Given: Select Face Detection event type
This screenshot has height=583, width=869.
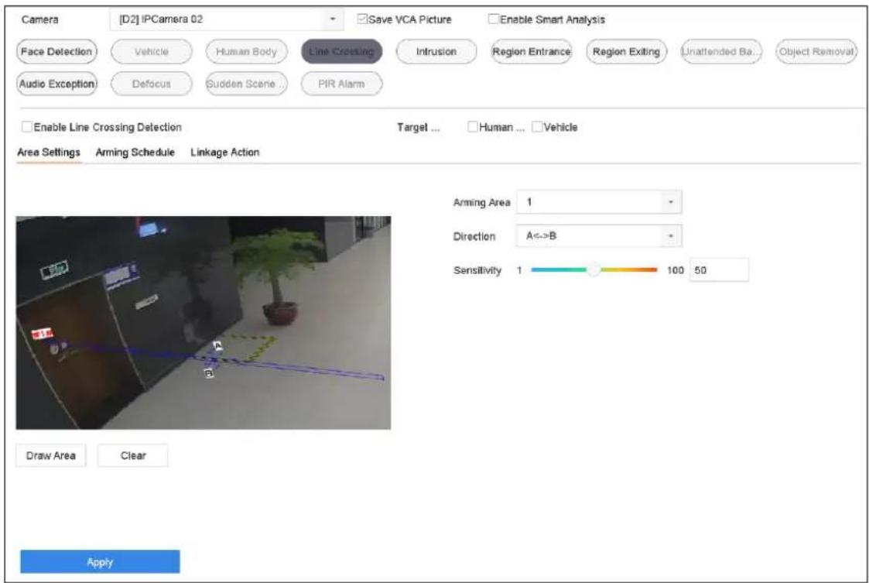Looking at the screenshot, I should pyautogui.click(x=56, y=52).
